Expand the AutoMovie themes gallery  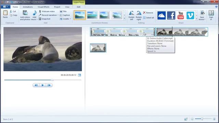125,18
